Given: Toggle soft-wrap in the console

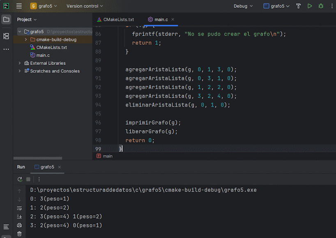Looking at the screenshot, I should click(x=19, y=208).
